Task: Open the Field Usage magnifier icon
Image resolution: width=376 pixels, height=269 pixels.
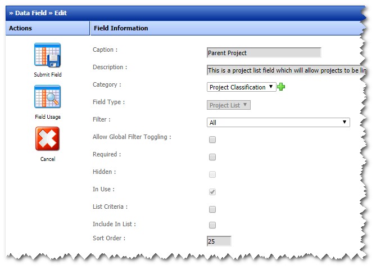Action: [47, 97]
